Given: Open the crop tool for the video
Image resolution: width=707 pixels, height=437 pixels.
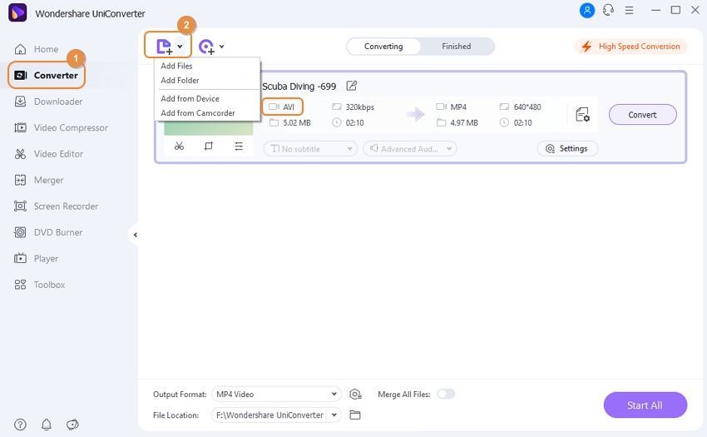Looking at the screenshot, I should [x=208, y=146].
